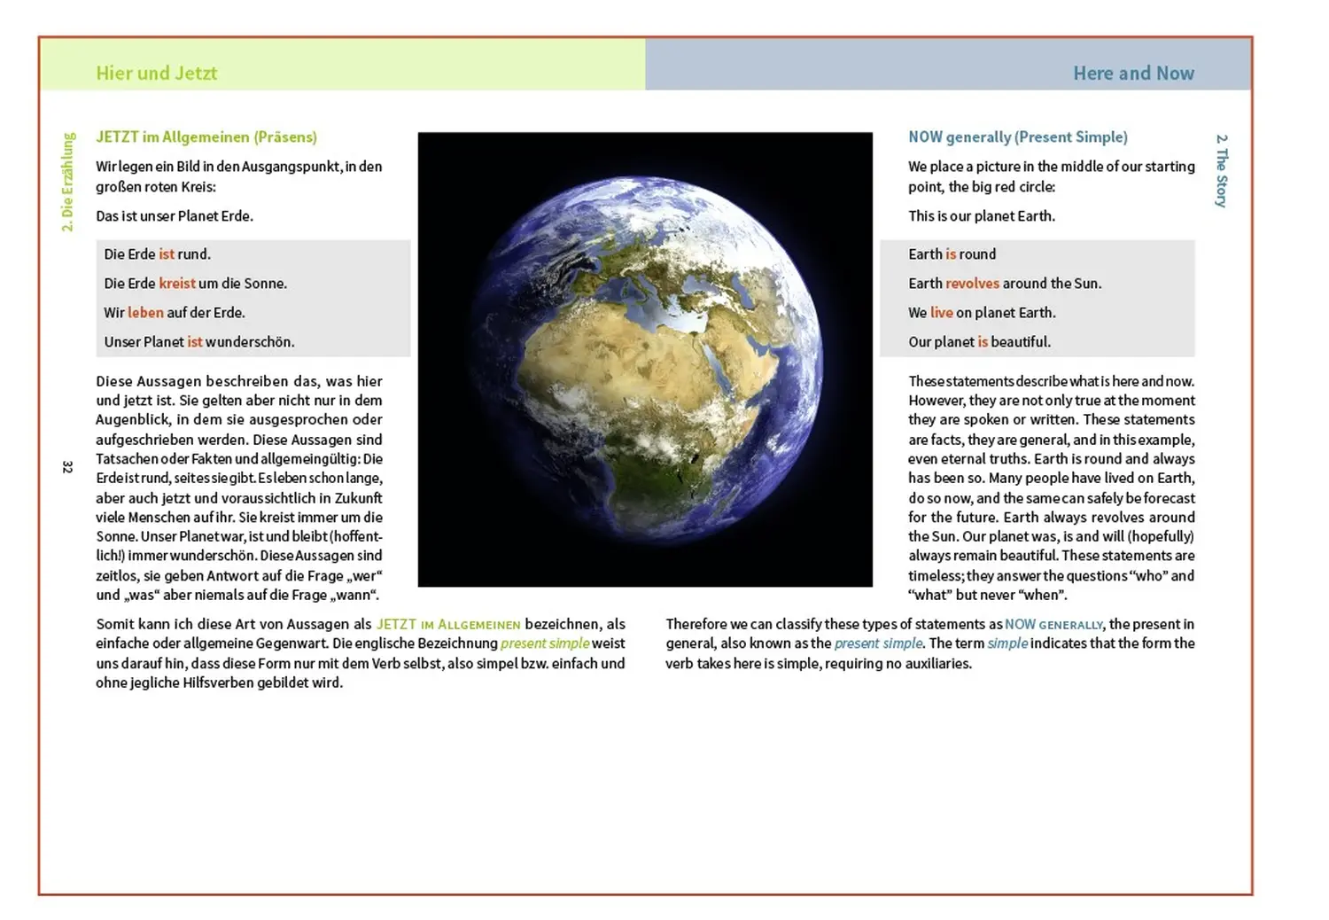This screenshot has height=920, width=1329.
Task: Click the red word 'kreist'
Action: (177, 283)
